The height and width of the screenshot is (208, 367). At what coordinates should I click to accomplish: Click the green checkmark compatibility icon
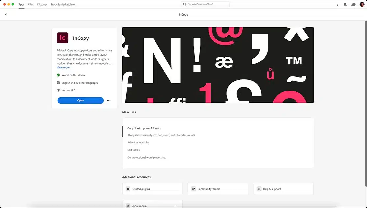58,75
